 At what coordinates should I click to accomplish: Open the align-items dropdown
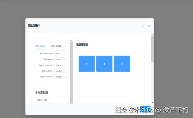pyautogui.click(x=60, y=71)
